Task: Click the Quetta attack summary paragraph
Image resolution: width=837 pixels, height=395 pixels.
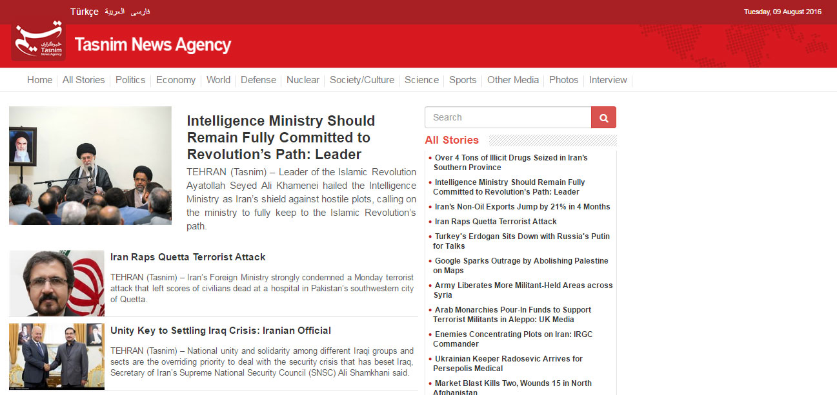Action: pos(262,288)
